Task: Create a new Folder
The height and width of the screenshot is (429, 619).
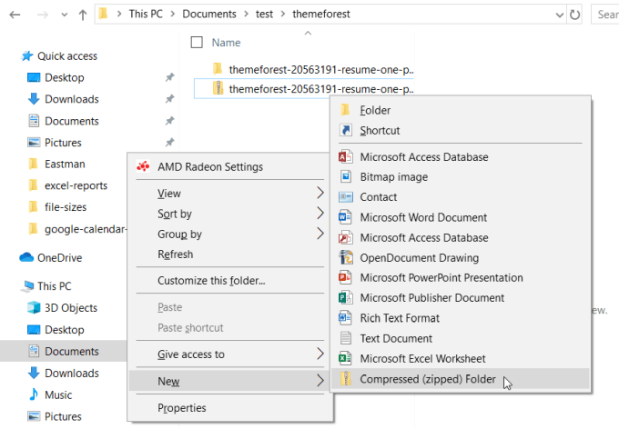Action: 461,110
